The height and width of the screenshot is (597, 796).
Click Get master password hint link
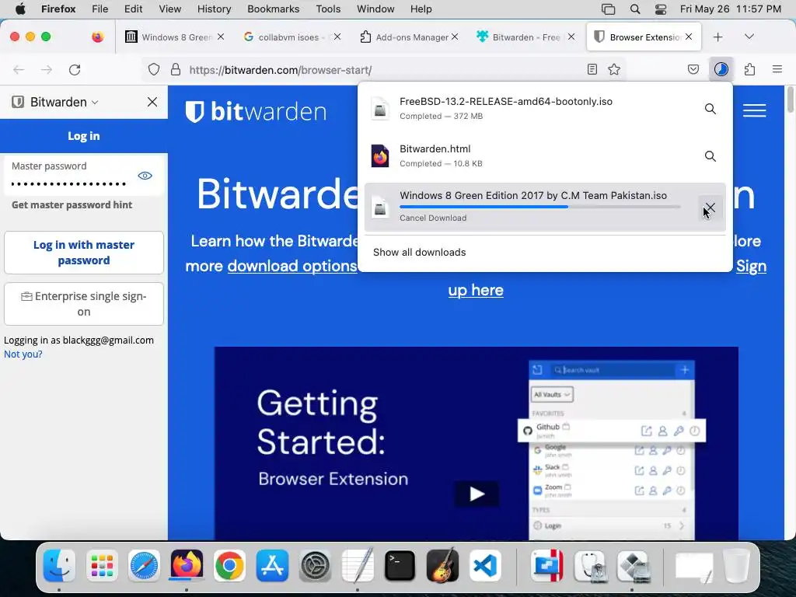pos(72,204)
